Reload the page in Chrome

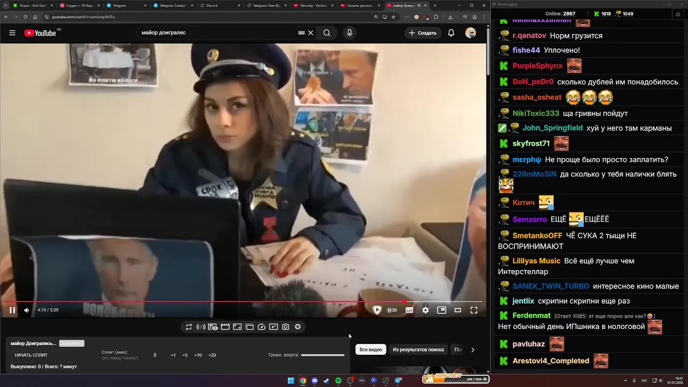pyautogui.click(x=25, y=17)
